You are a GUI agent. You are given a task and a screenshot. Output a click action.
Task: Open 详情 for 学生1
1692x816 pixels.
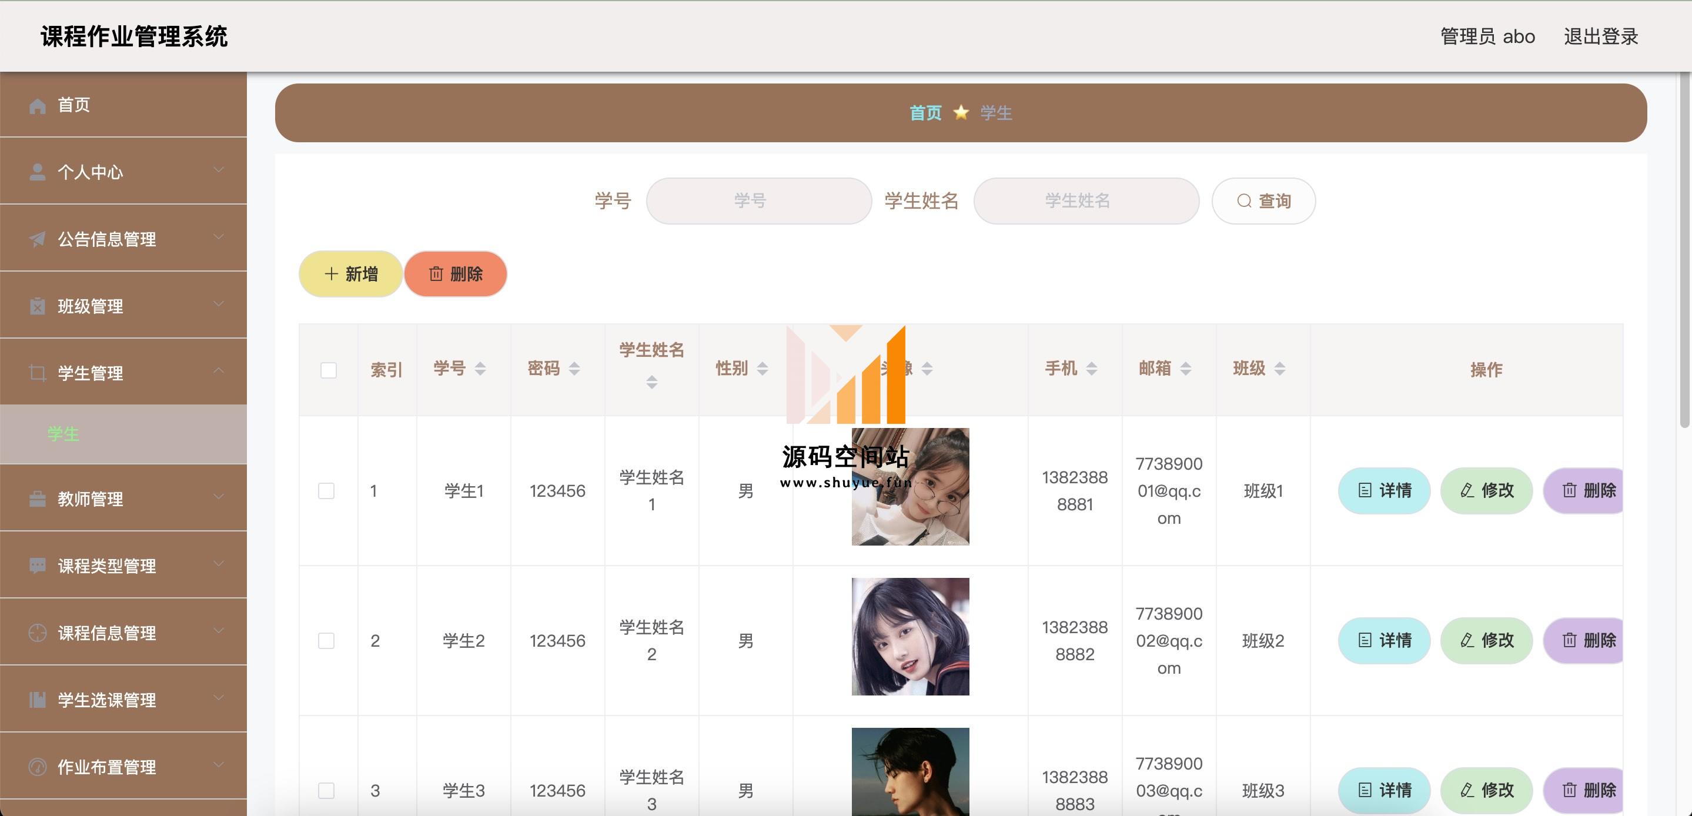(x=1384, y=491)
